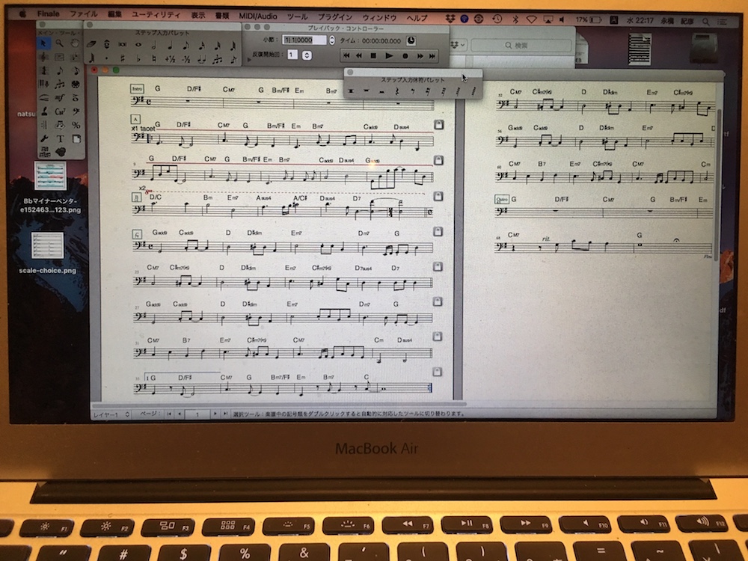The width and height of the screenshot is (748, 561).
Task: Choose the eighth rest in rest palette
Action: click(412, 91)
